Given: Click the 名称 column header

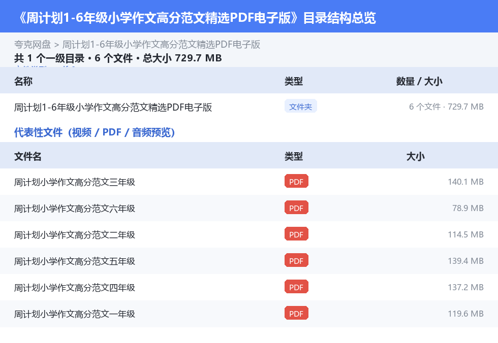Looking at the screenshot, I should point(23,81).
